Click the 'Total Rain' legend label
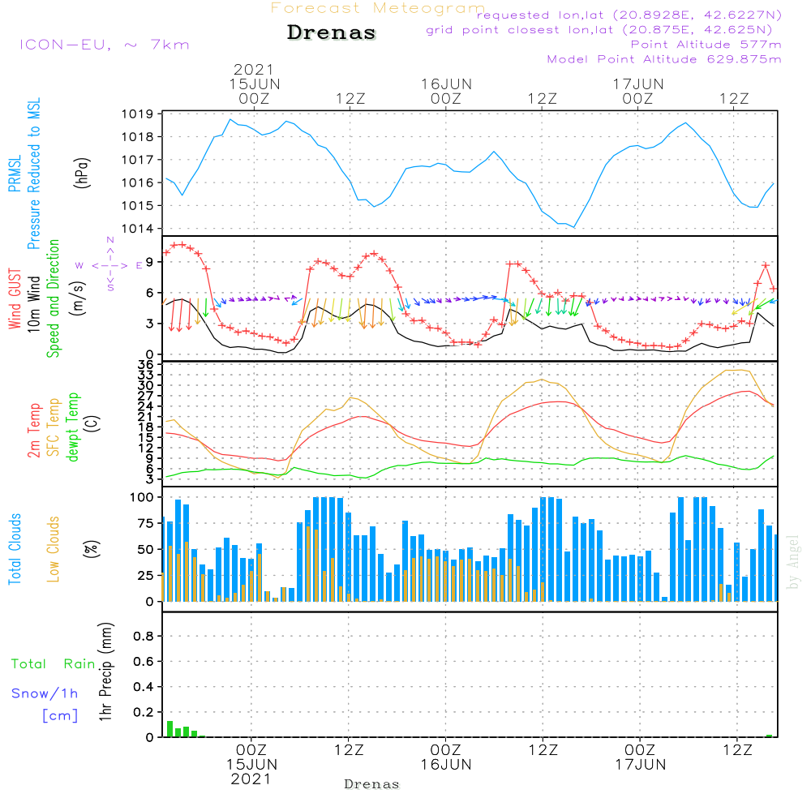Image resolution: width=811 pixels, height=811 pixels. point(54,663)
